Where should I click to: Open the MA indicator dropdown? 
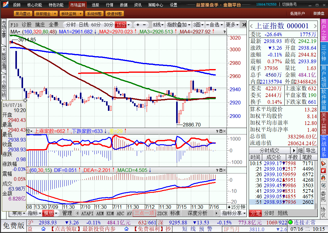pos(15,32)
